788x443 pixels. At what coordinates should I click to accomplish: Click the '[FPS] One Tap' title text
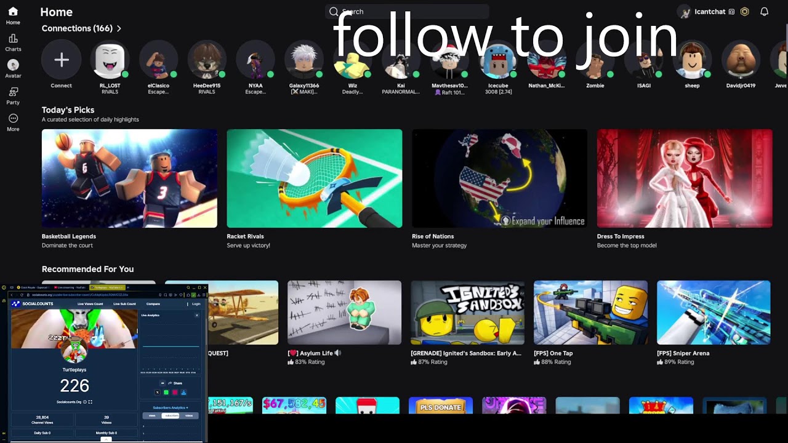[553, 353]
